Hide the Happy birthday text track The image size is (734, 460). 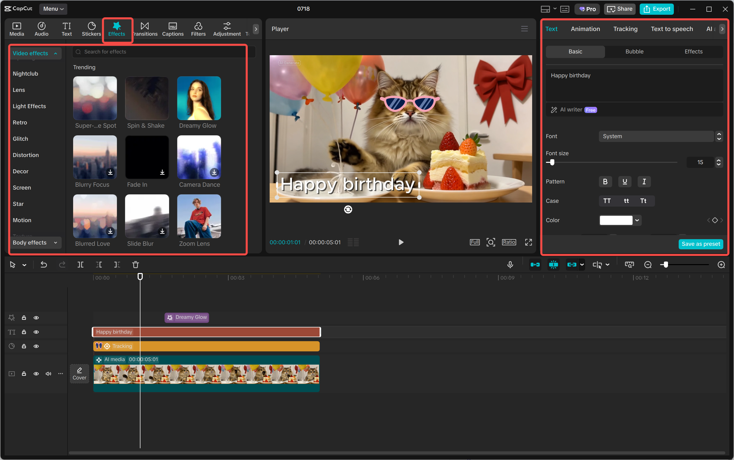click(36, 332)
